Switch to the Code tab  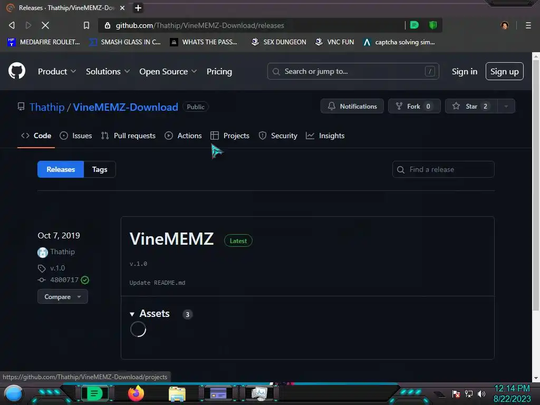[x=36, y=136]
